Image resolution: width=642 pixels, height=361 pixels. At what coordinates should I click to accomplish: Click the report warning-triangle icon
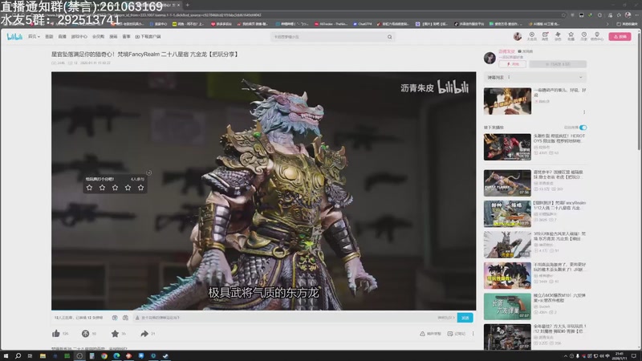coord(423,334)
